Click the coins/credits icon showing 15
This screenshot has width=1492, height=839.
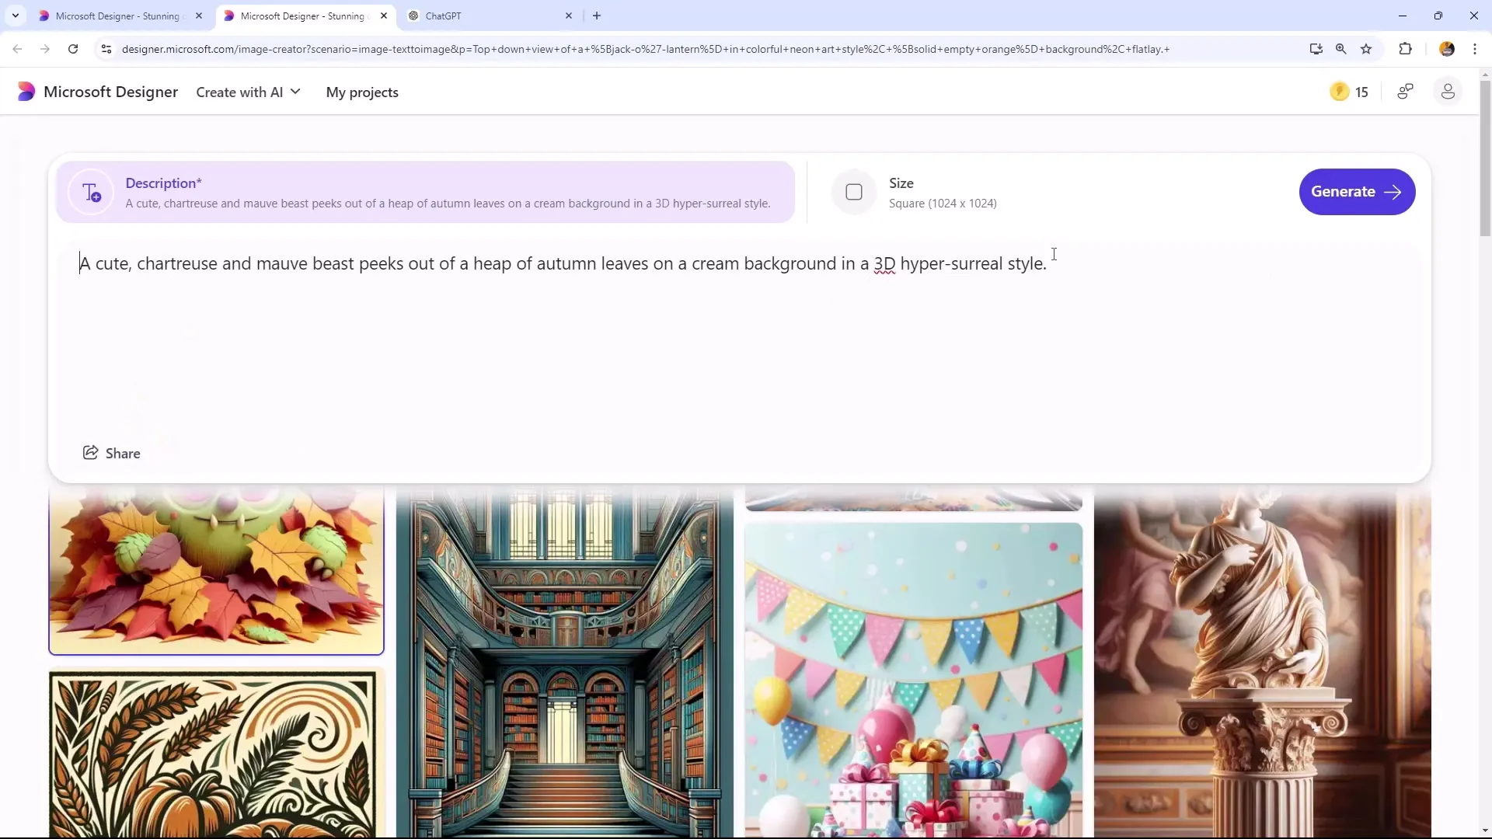pos(1341,92)
